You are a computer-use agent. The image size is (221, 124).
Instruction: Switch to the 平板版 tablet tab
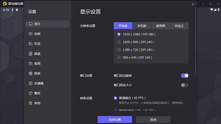(x=123, y=26)
